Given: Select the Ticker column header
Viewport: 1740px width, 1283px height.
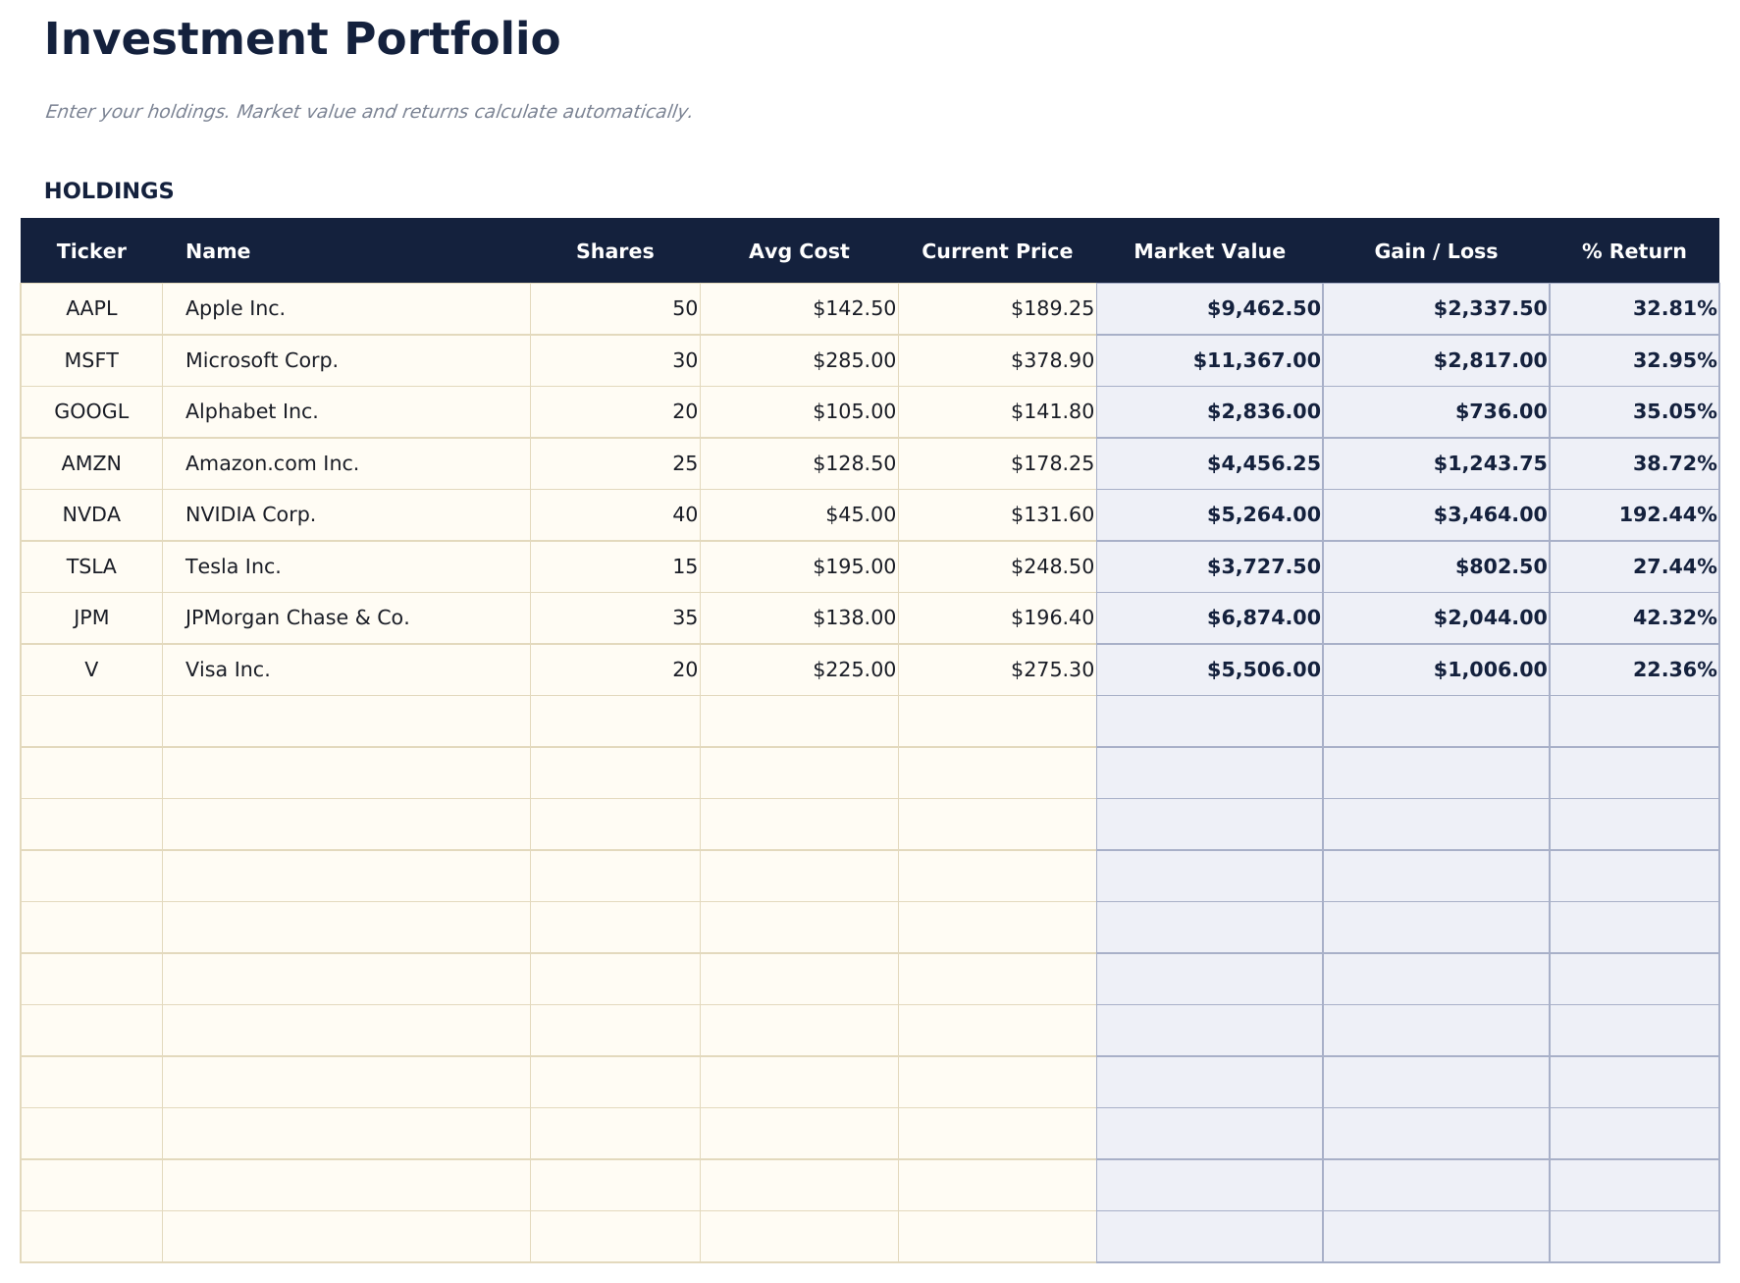Looking at the screenshot, I should pos(91,251).
